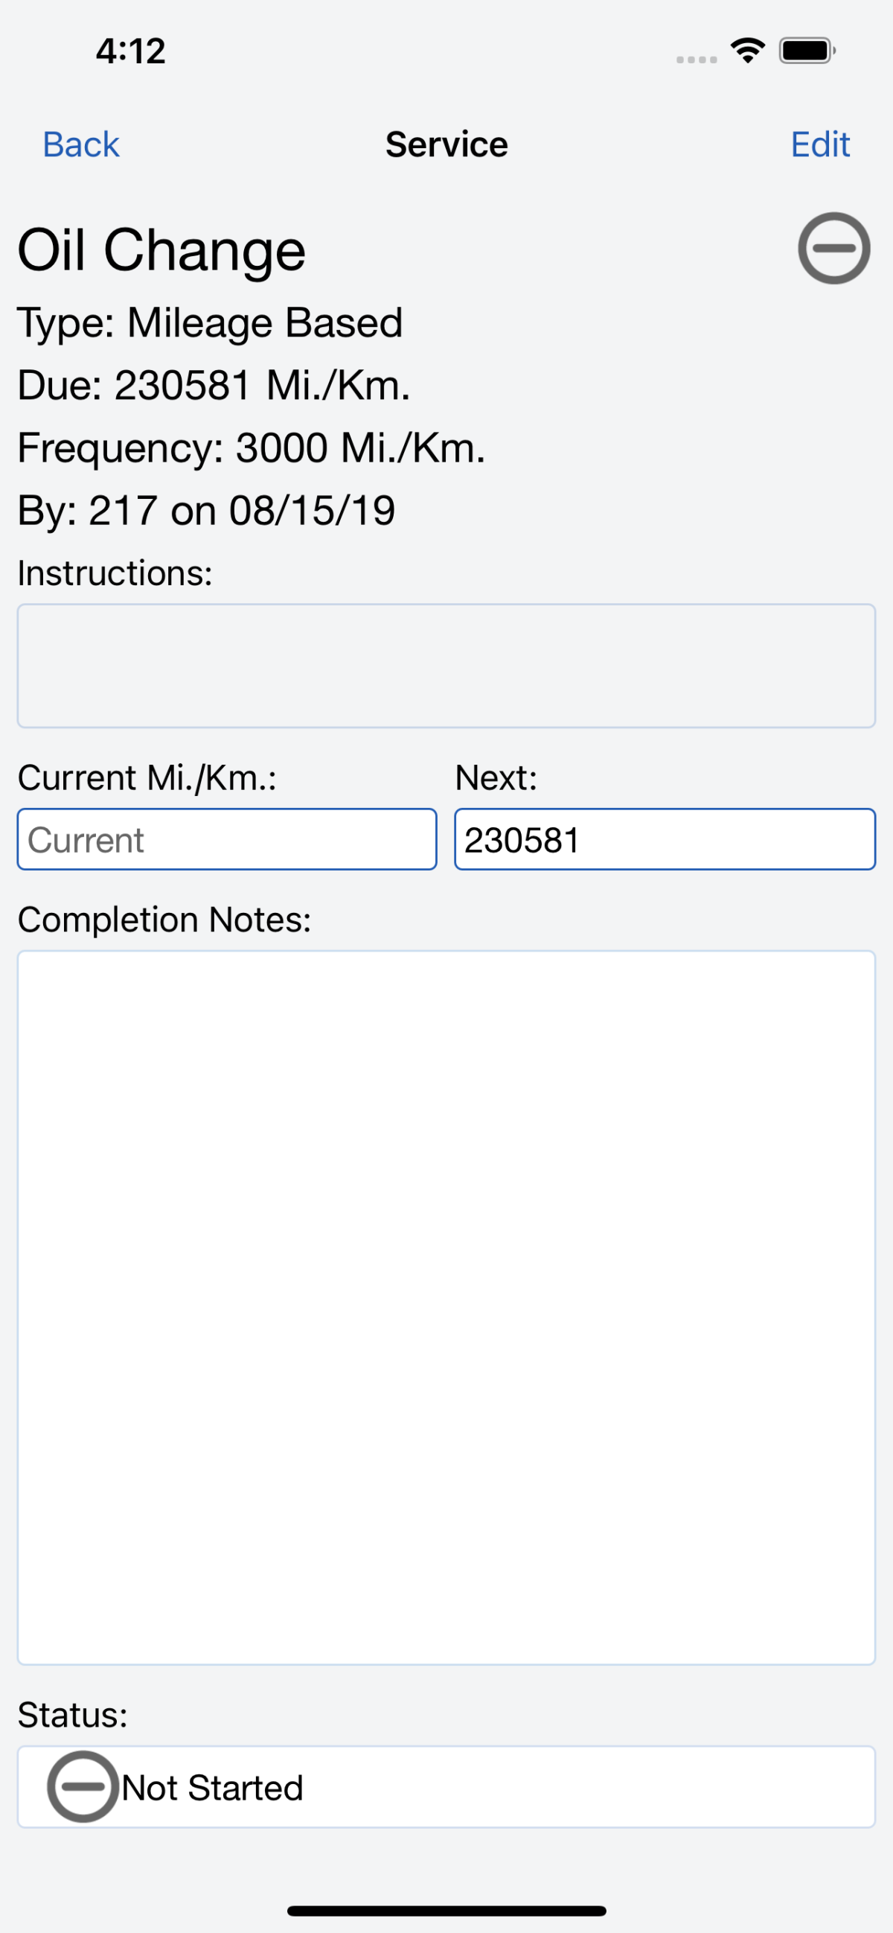Image resolution: width=893 pixels, height=1933 pixels.
Task: Click inside the Completion Notes text area
Action: (x=446, y=1308)
